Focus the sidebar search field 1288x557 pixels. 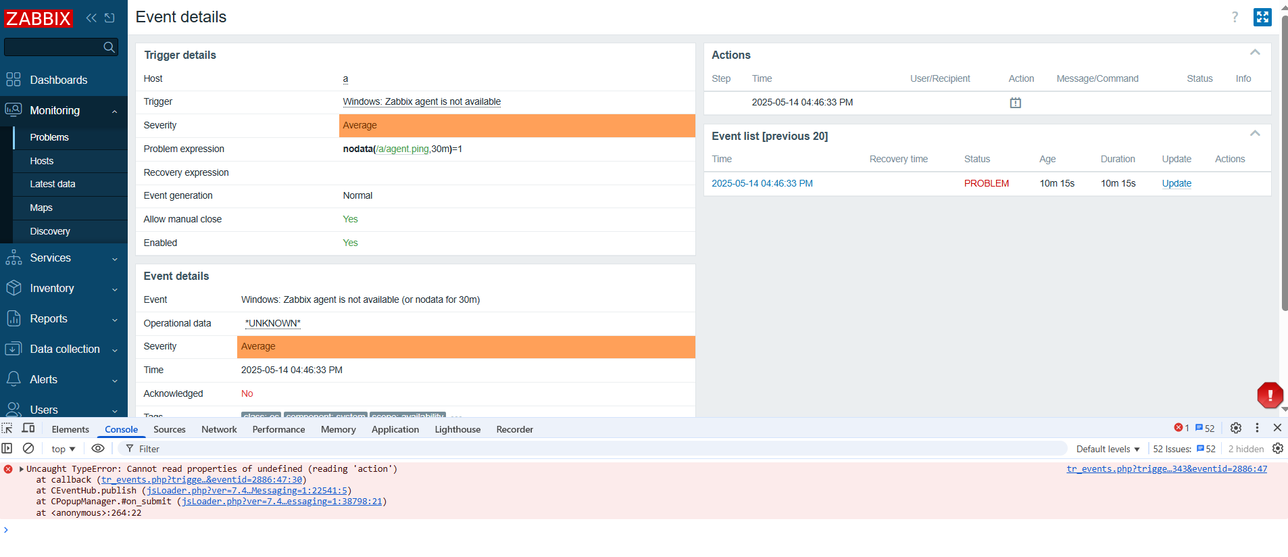(x=53, y=47)
